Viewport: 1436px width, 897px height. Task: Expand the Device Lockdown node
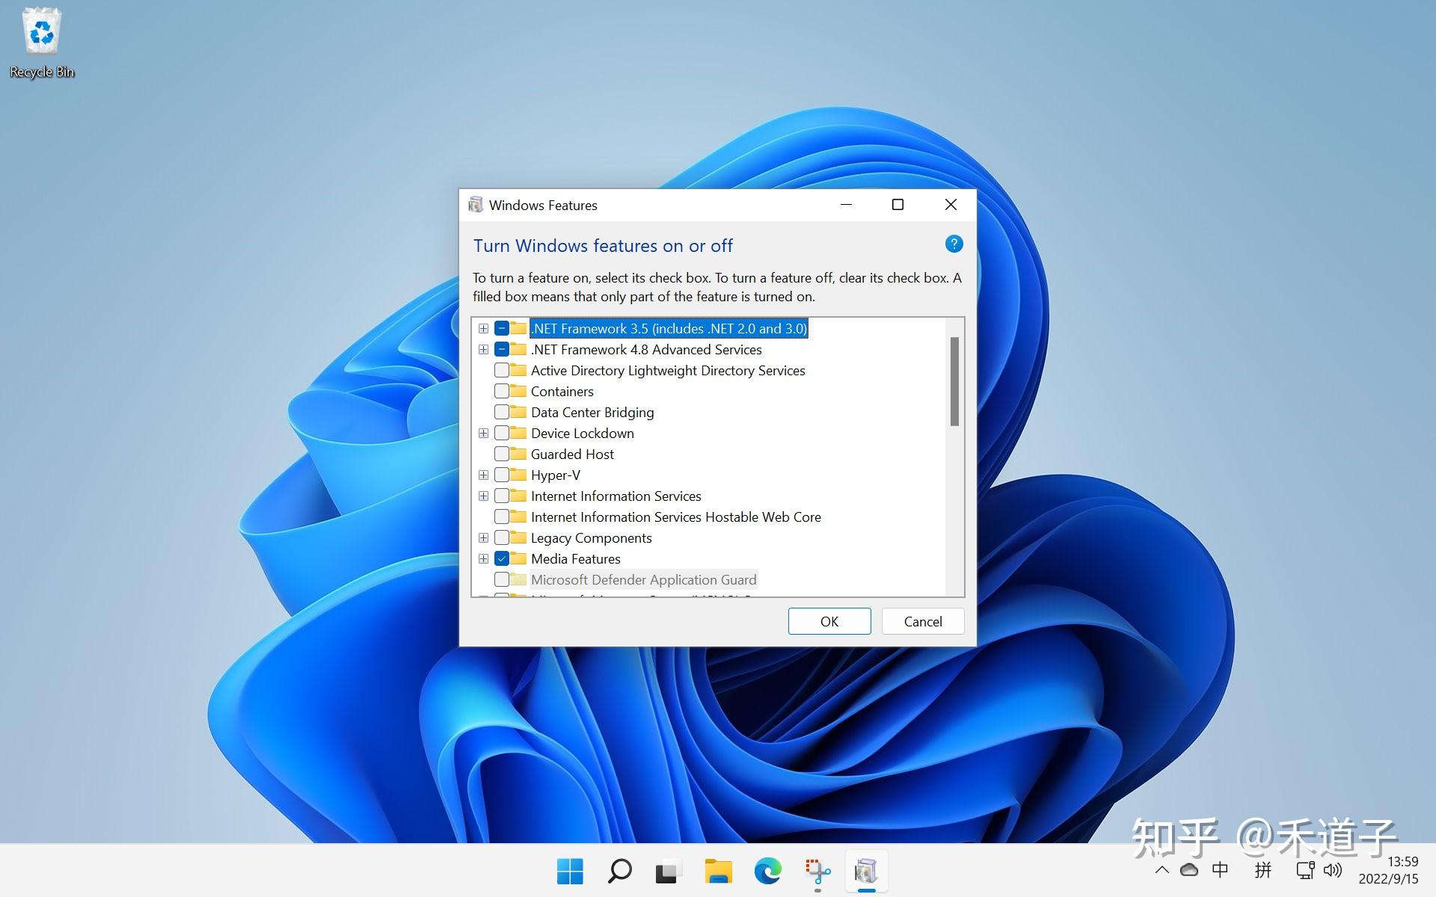pyautogui.click(x=484, y=433)
